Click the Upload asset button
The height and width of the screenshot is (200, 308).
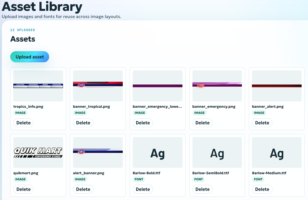30,57
